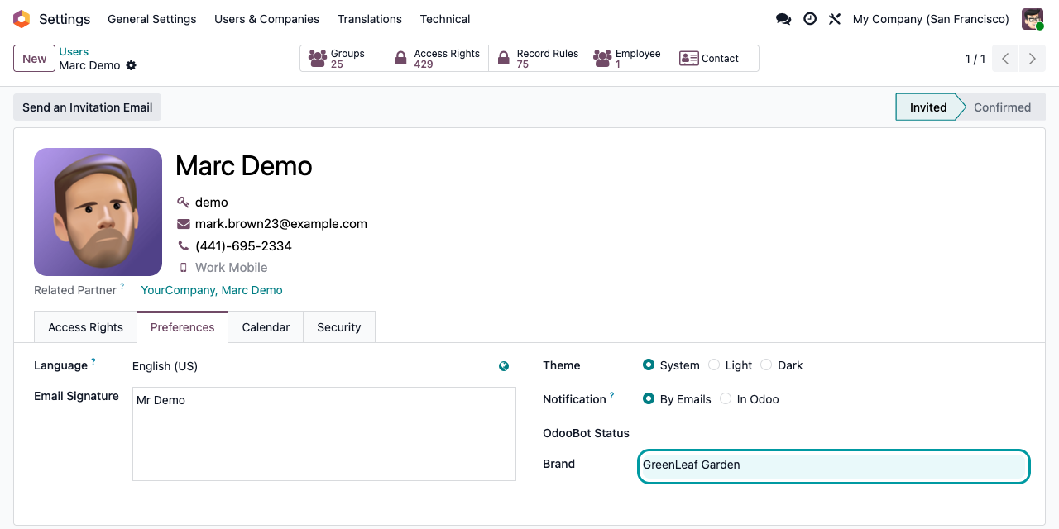Viewport: 1059px width, 529px height.
Task: Choose In Odoo notification option
Action: coord(726,399)
